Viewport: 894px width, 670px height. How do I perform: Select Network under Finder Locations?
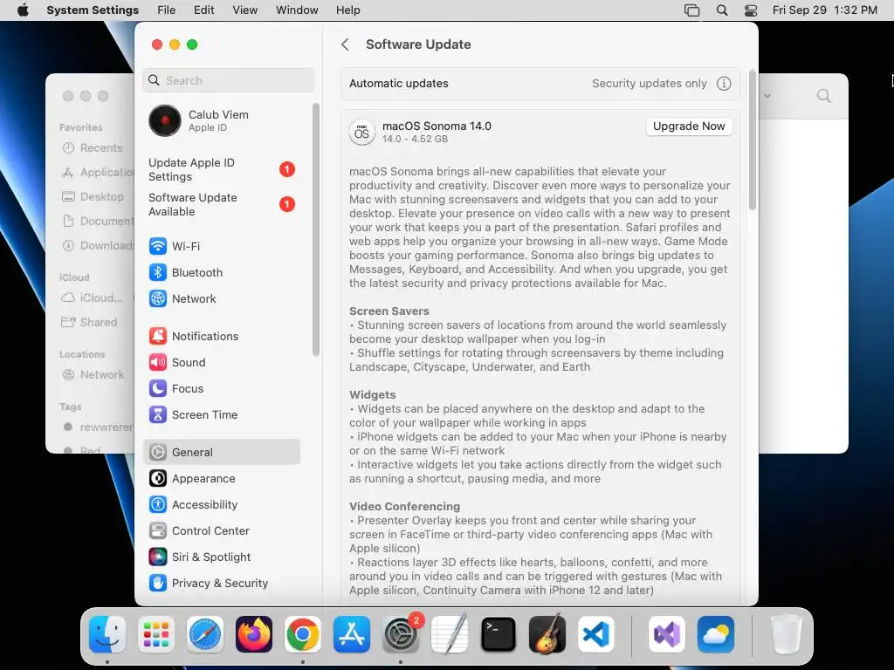pos(93,375)
